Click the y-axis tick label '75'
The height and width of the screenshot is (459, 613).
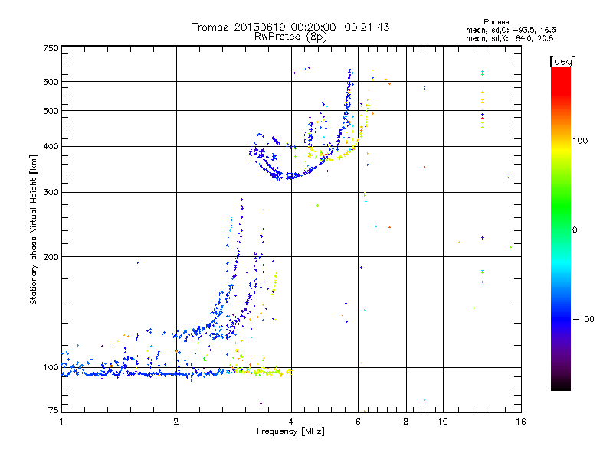(x=54, y=410)
